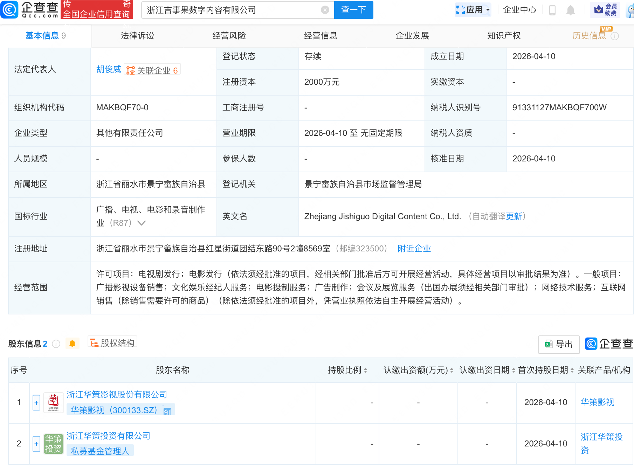Click the Qichacha logo icon
Image resolution: width=634 pixels, height=465 pixels.
pos(10,10)
